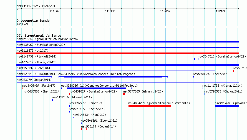Open esv3395210 1000GenomesConsortiumPilotProject label
Screen dimensions: 247x140
[97, 74]
